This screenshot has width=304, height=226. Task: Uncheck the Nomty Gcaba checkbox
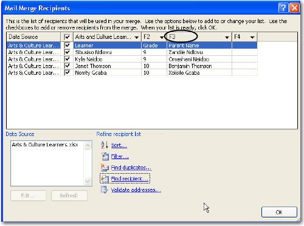67,72
